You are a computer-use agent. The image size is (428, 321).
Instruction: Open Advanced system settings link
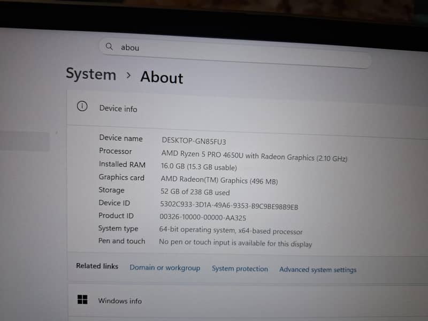coord(318,270)
